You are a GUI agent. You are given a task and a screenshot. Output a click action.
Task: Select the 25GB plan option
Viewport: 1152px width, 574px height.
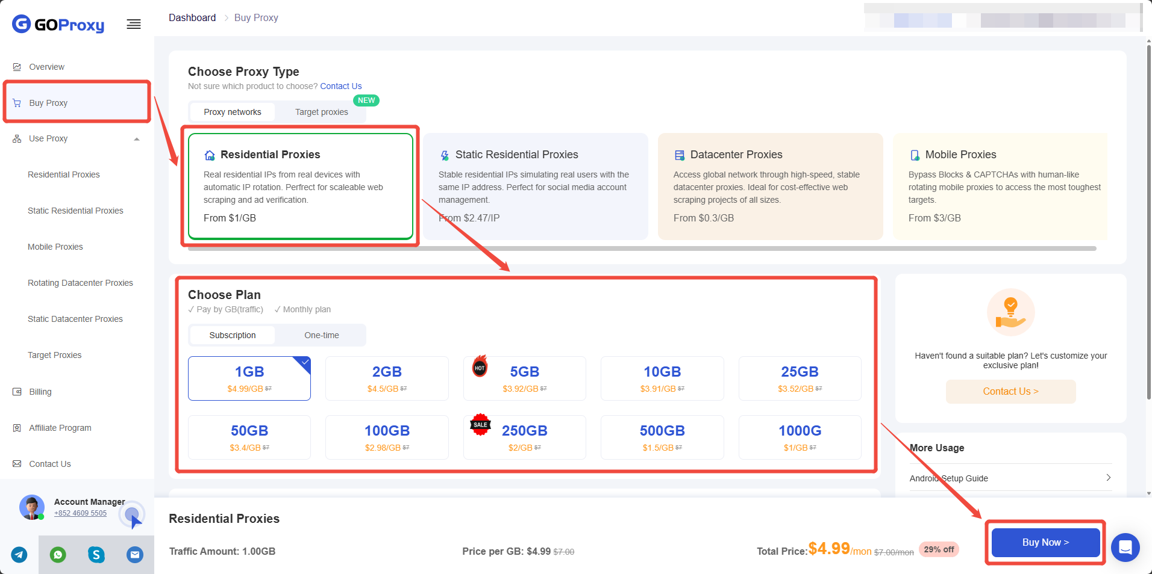point(800,378)
